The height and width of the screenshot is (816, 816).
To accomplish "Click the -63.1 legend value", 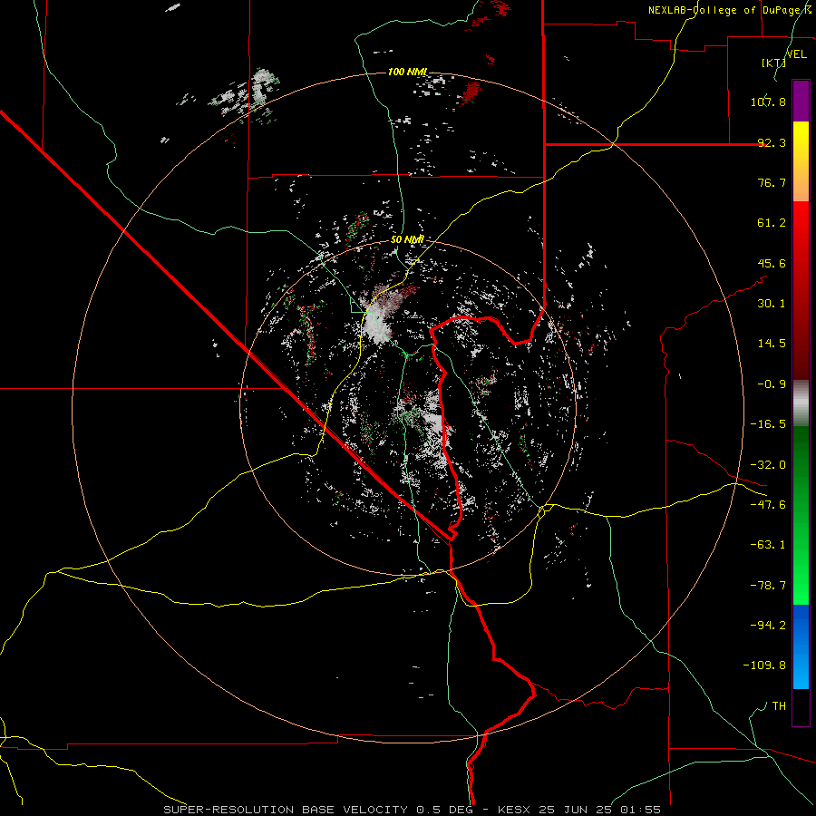I will pyautogui.click(x=768, y=545).
